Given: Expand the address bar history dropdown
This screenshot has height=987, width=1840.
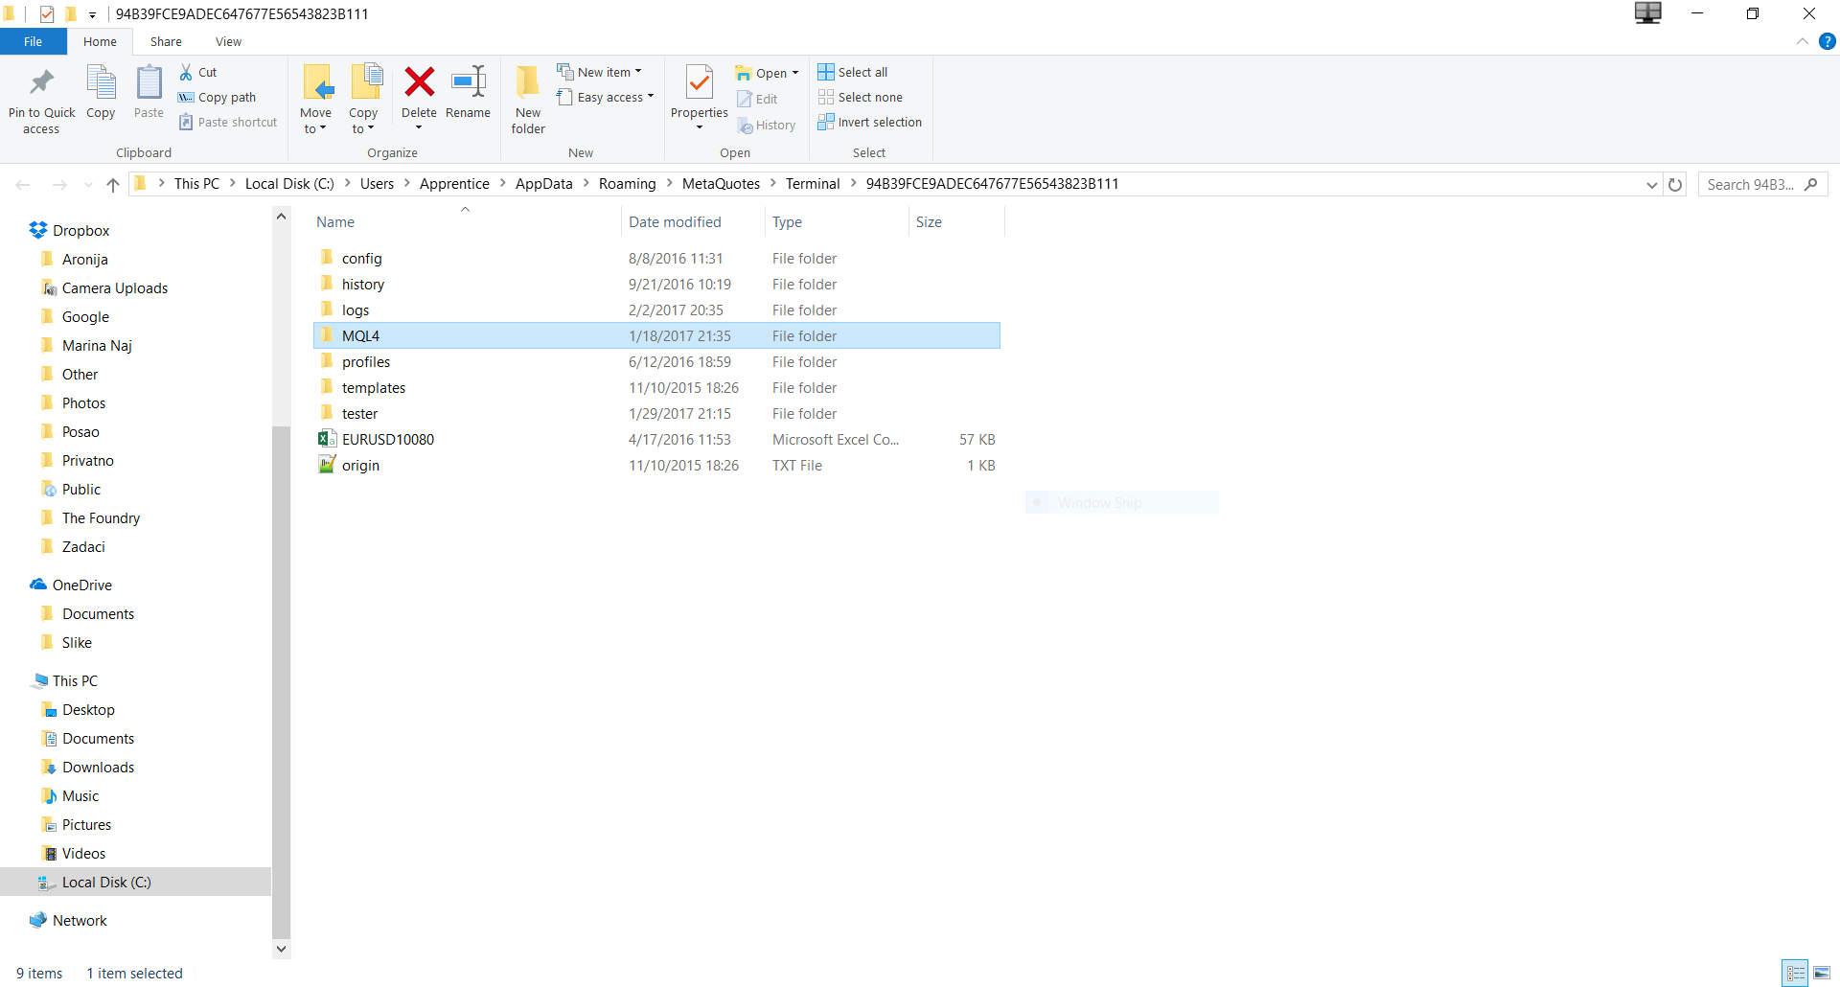Looking at the screenshot, I should pyautogui.click(x=1652, y=184).
